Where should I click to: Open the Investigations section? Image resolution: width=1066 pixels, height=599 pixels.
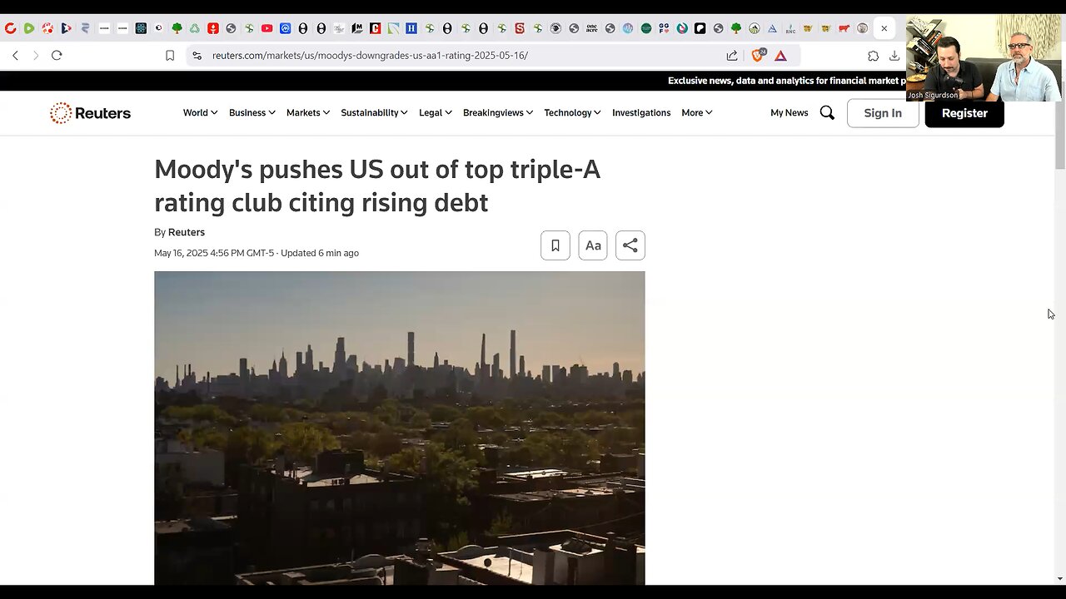(641, 112)
